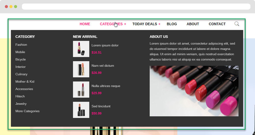This screenshot has width=255, height=135.
Task: Click the Nulla ultrices neque product title
Action: pos(106,86)
